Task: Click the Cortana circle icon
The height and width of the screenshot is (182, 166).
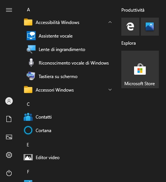Action: coord(28,130)
